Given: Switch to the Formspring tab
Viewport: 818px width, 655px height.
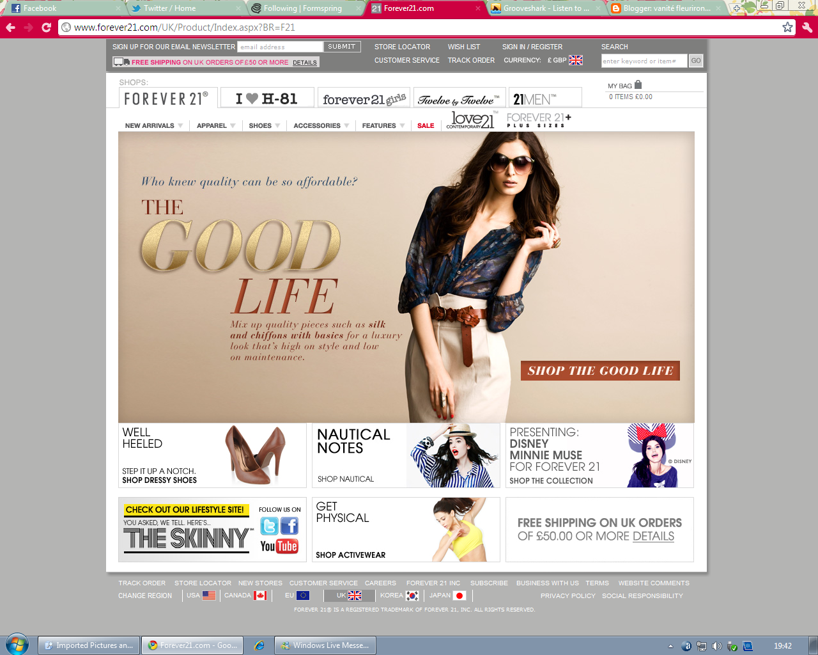Looking at the screenshot, I should coord(305,8).
